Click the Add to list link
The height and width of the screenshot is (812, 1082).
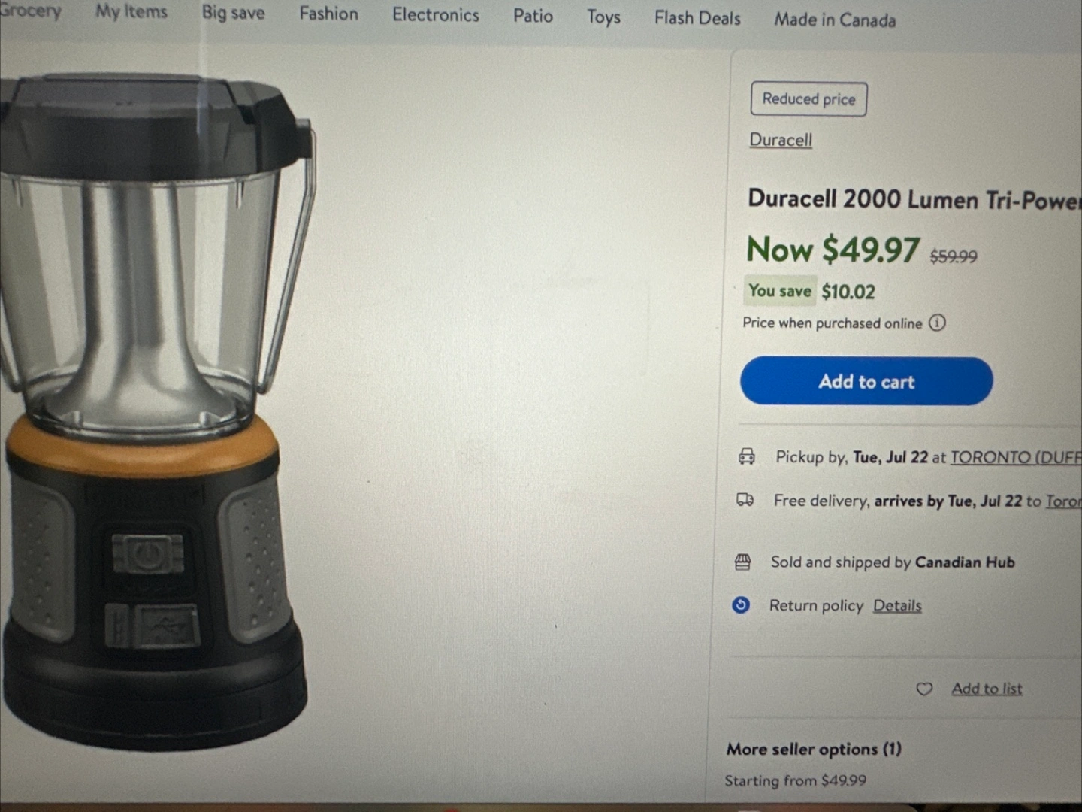tap(987, 689)
